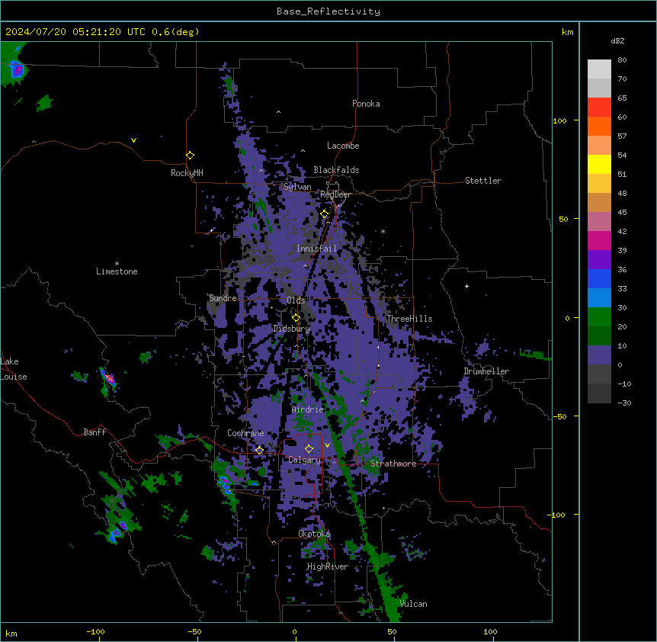The width and height of the screenshot is (657, 642).
Task: Click the -100 tick on bottom axis
Action: point(95,631)
